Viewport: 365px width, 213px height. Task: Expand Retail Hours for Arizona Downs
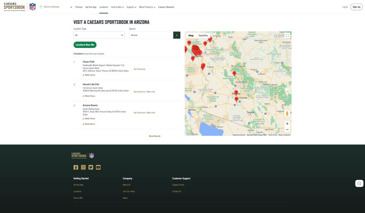point(89,119)
